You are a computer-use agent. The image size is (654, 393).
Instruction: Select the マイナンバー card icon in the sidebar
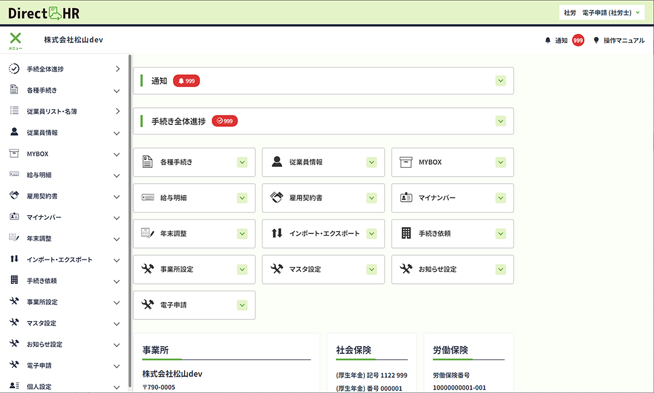(14, 217)
